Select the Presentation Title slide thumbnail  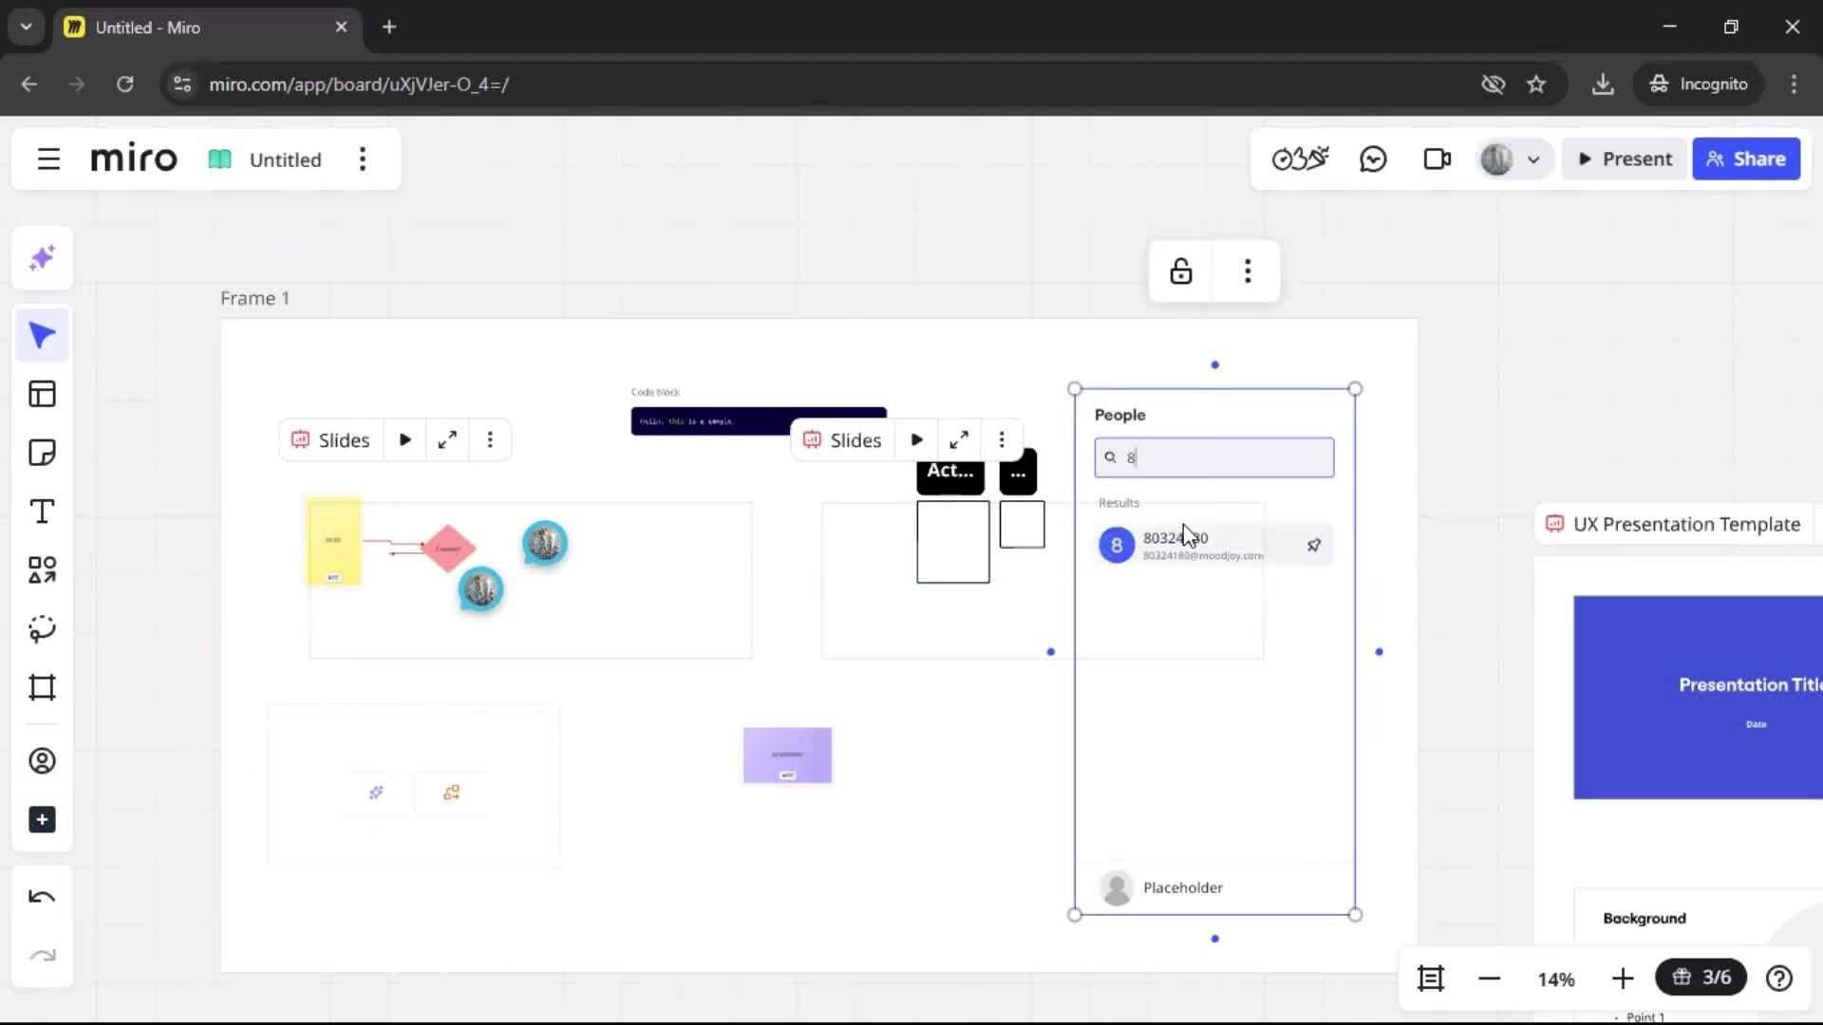coord(1698,698)
